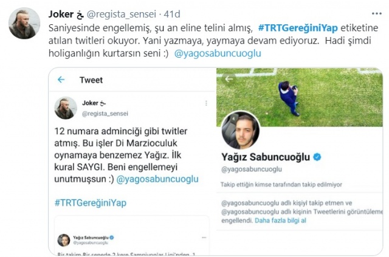Image resolution: width=389 pixels, height=257 pixels.
Task: Click the blue back arrow beside Tweet
Action: point(61,80)
